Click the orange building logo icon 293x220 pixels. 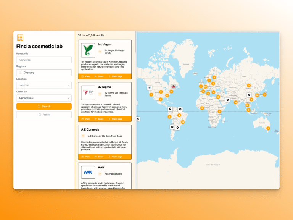20,37
